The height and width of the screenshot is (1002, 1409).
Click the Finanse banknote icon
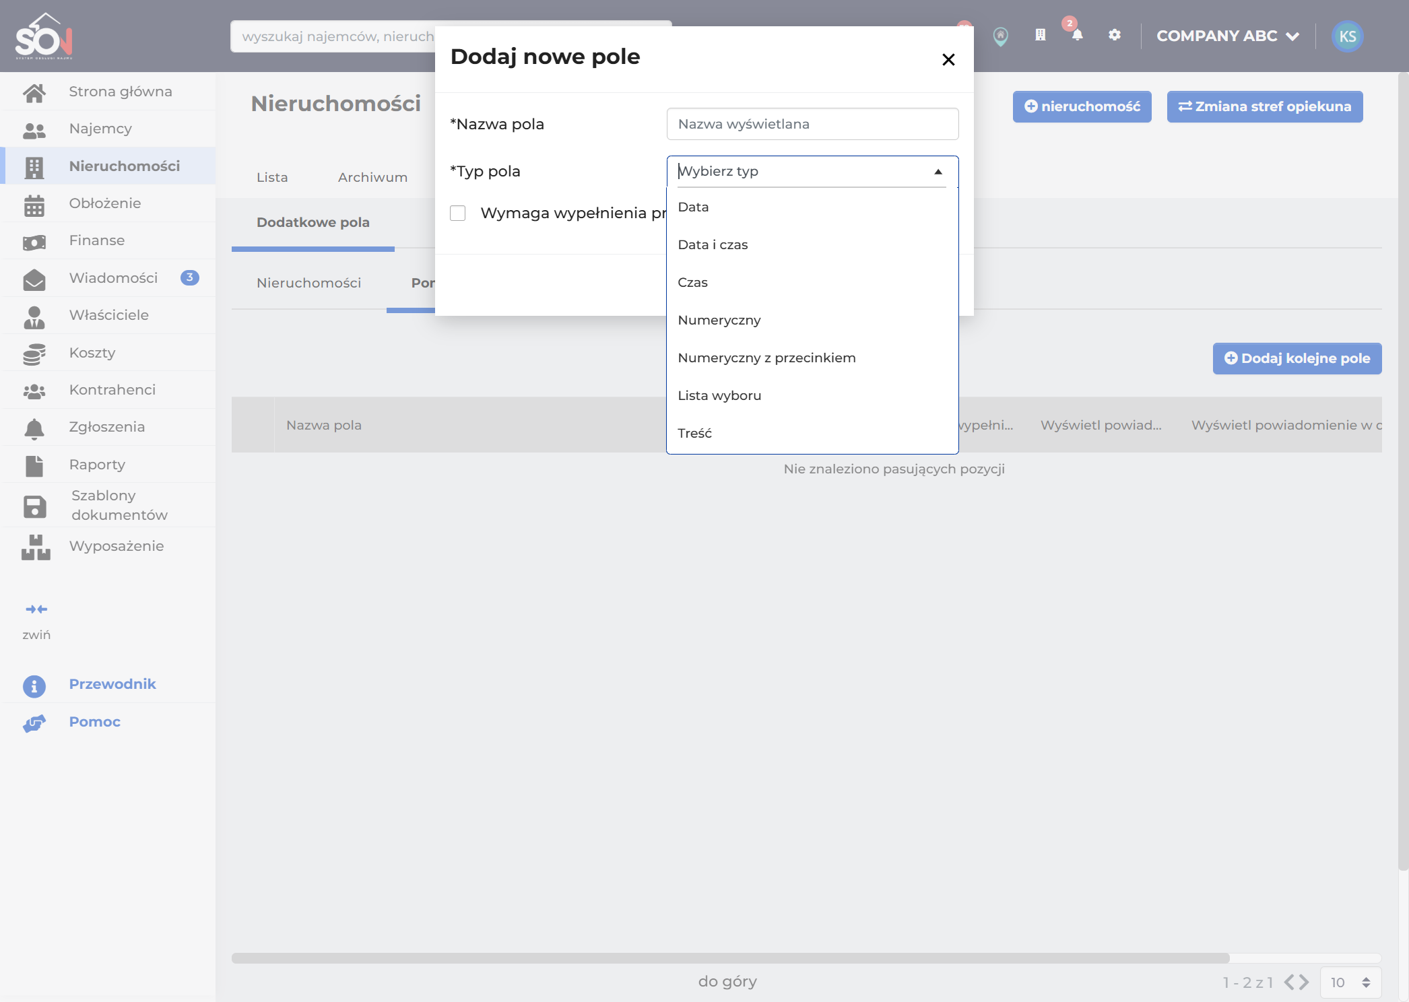click(x=34, y=242)
